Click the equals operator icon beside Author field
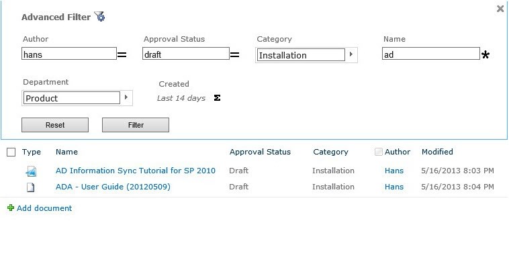509x268 pixels. click(x=122, y=55)
